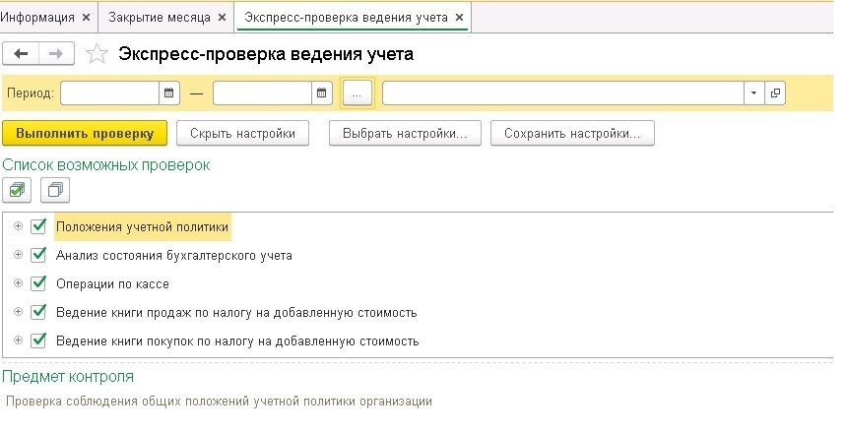Image resolution: width=845 pixels, height=433 pixels.
Task: Click the forward navigation arrow
Action: point(56,54)
